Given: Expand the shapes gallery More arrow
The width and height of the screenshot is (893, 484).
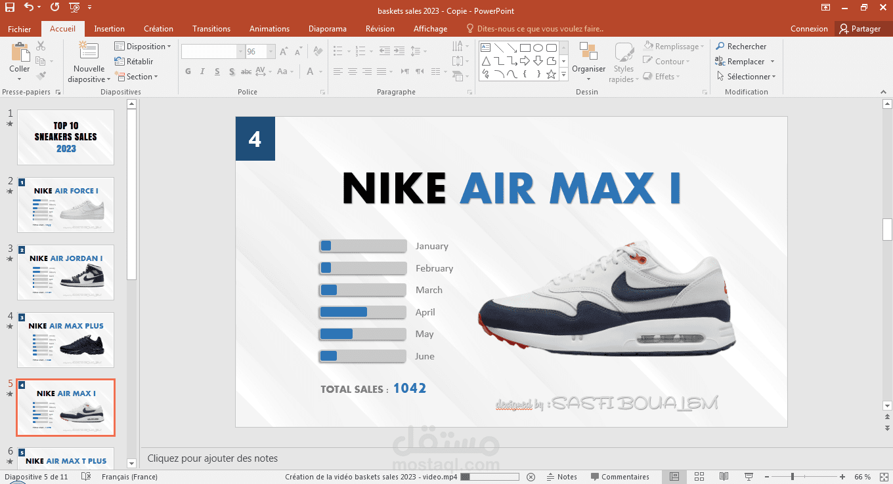Looking at the screenshot, I should (563, 74).
